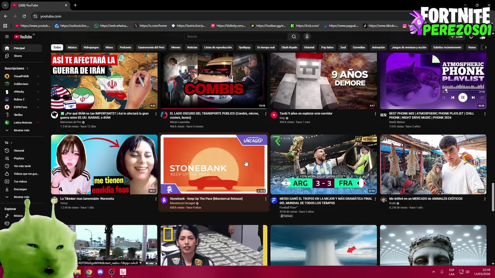Open options menu for the Irán war video
Viewport: 495px width, 278px height.
tap(156, 114)
